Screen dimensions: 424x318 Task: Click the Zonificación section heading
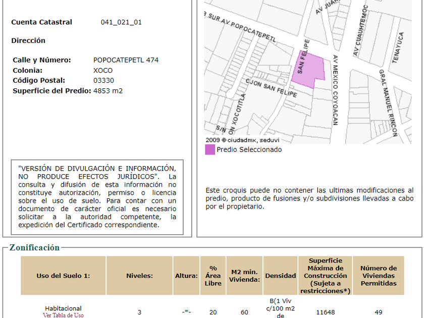[34, 247]
